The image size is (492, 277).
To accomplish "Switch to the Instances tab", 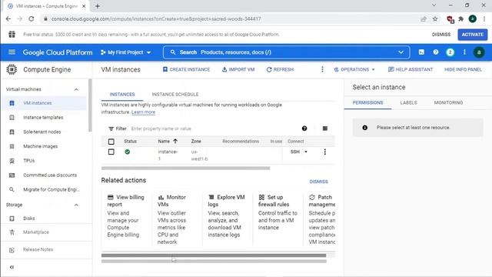I will [x=122, y=94].
